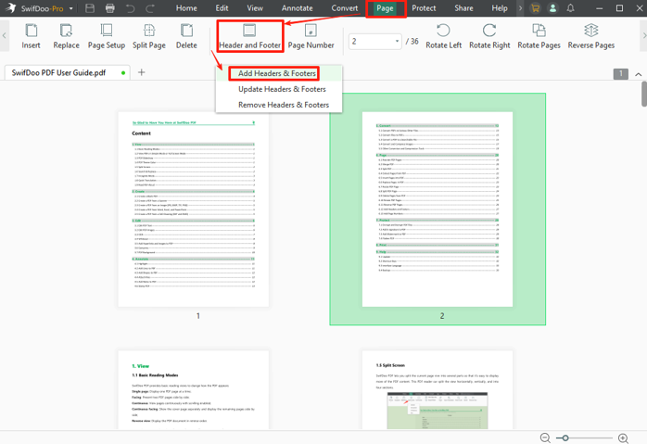The image size is (647, 444).
Task: Click the zoom slider handle
Action: point(565,438)
